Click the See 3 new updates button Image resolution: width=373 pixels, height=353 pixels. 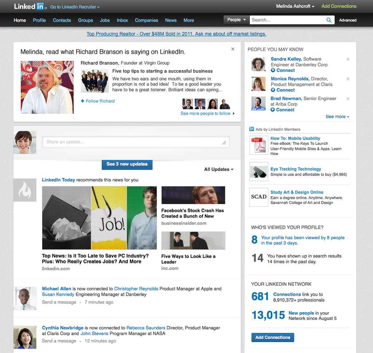click(127, 164)
